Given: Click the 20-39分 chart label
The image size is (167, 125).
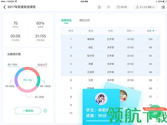Looking at the screenshot, I should coord(39,97).
